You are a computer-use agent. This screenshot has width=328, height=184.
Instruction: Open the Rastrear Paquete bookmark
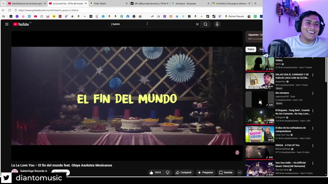pyautogui.click(x=234, y=16)
